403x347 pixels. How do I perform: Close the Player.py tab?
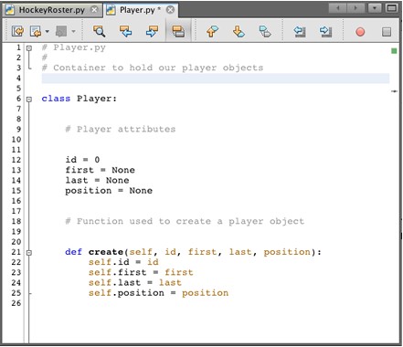(171, 10)
